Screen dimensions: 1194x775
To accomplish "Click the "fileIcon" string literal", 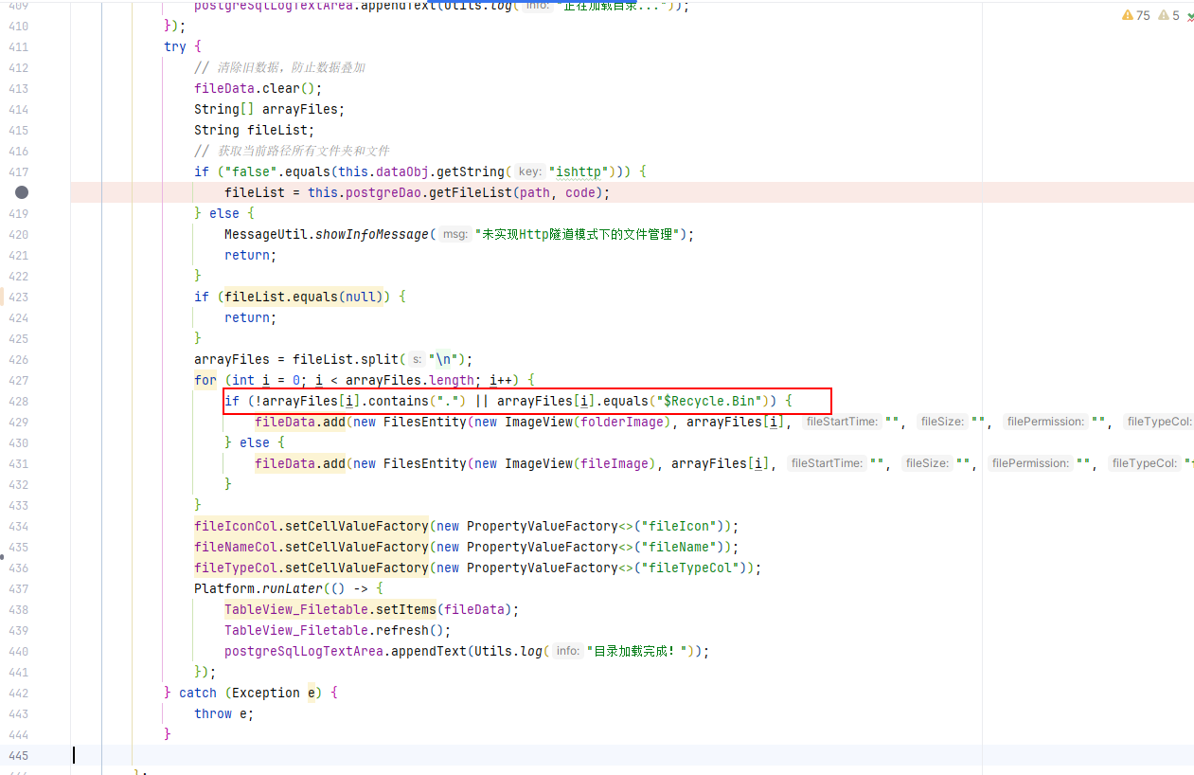I will (679, 526).
